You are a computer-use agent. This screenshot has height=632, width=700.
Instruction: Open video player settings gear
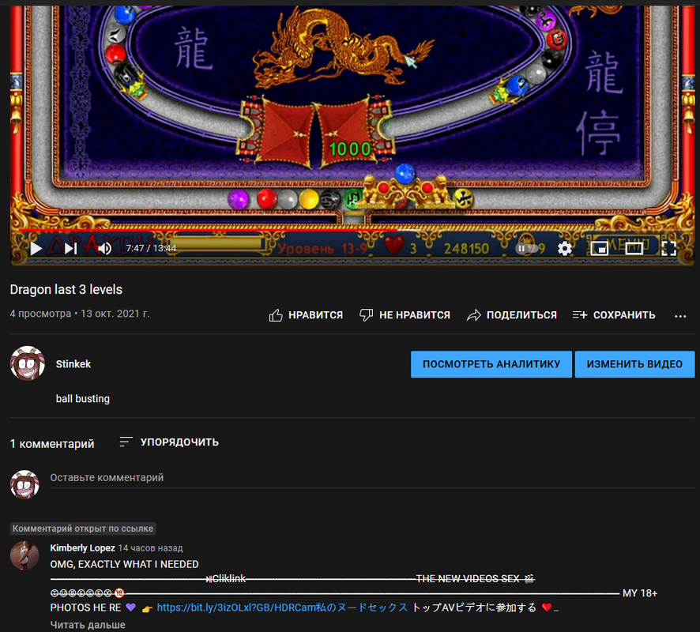(565, 248)
